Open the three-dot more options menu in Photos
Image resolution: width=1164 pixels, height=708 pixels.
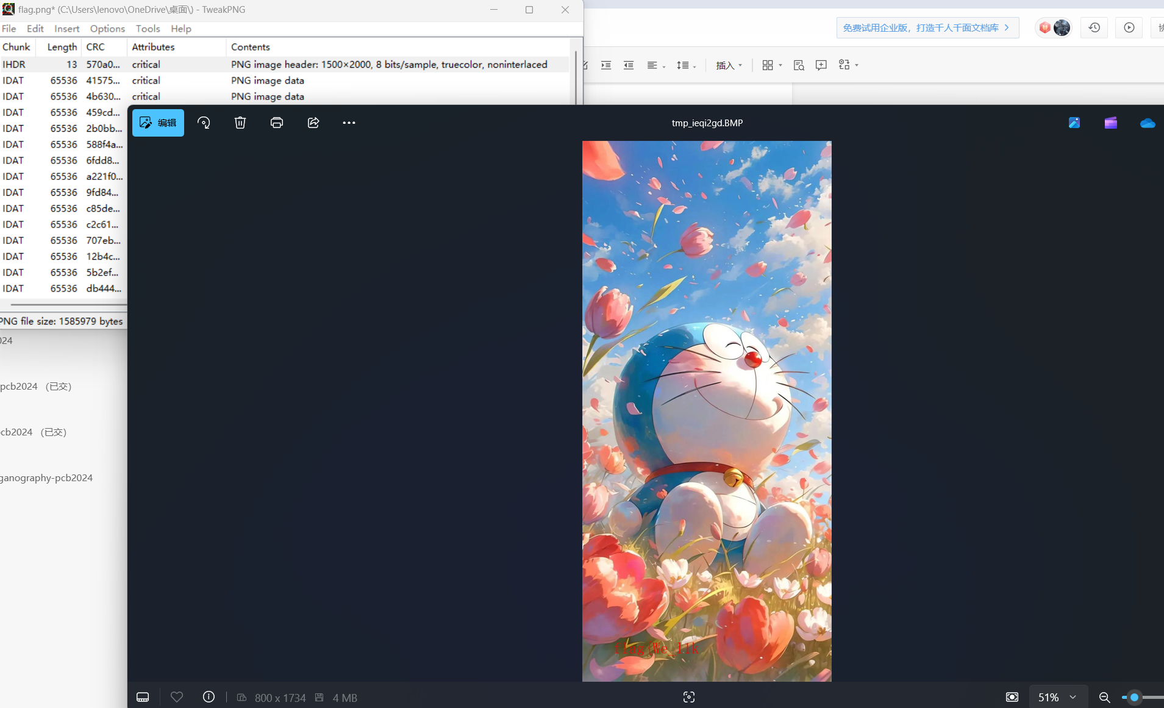click(x=349, y=123)
